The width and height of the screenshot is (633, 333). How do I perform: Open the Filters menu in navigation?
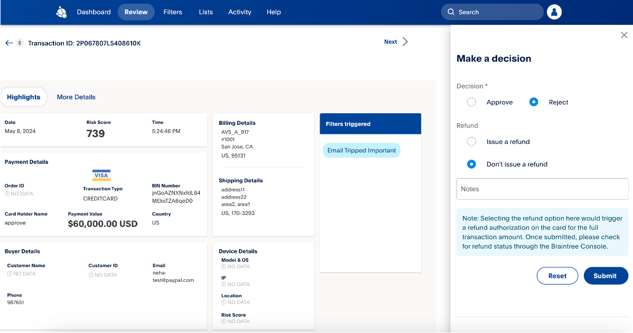173,12
